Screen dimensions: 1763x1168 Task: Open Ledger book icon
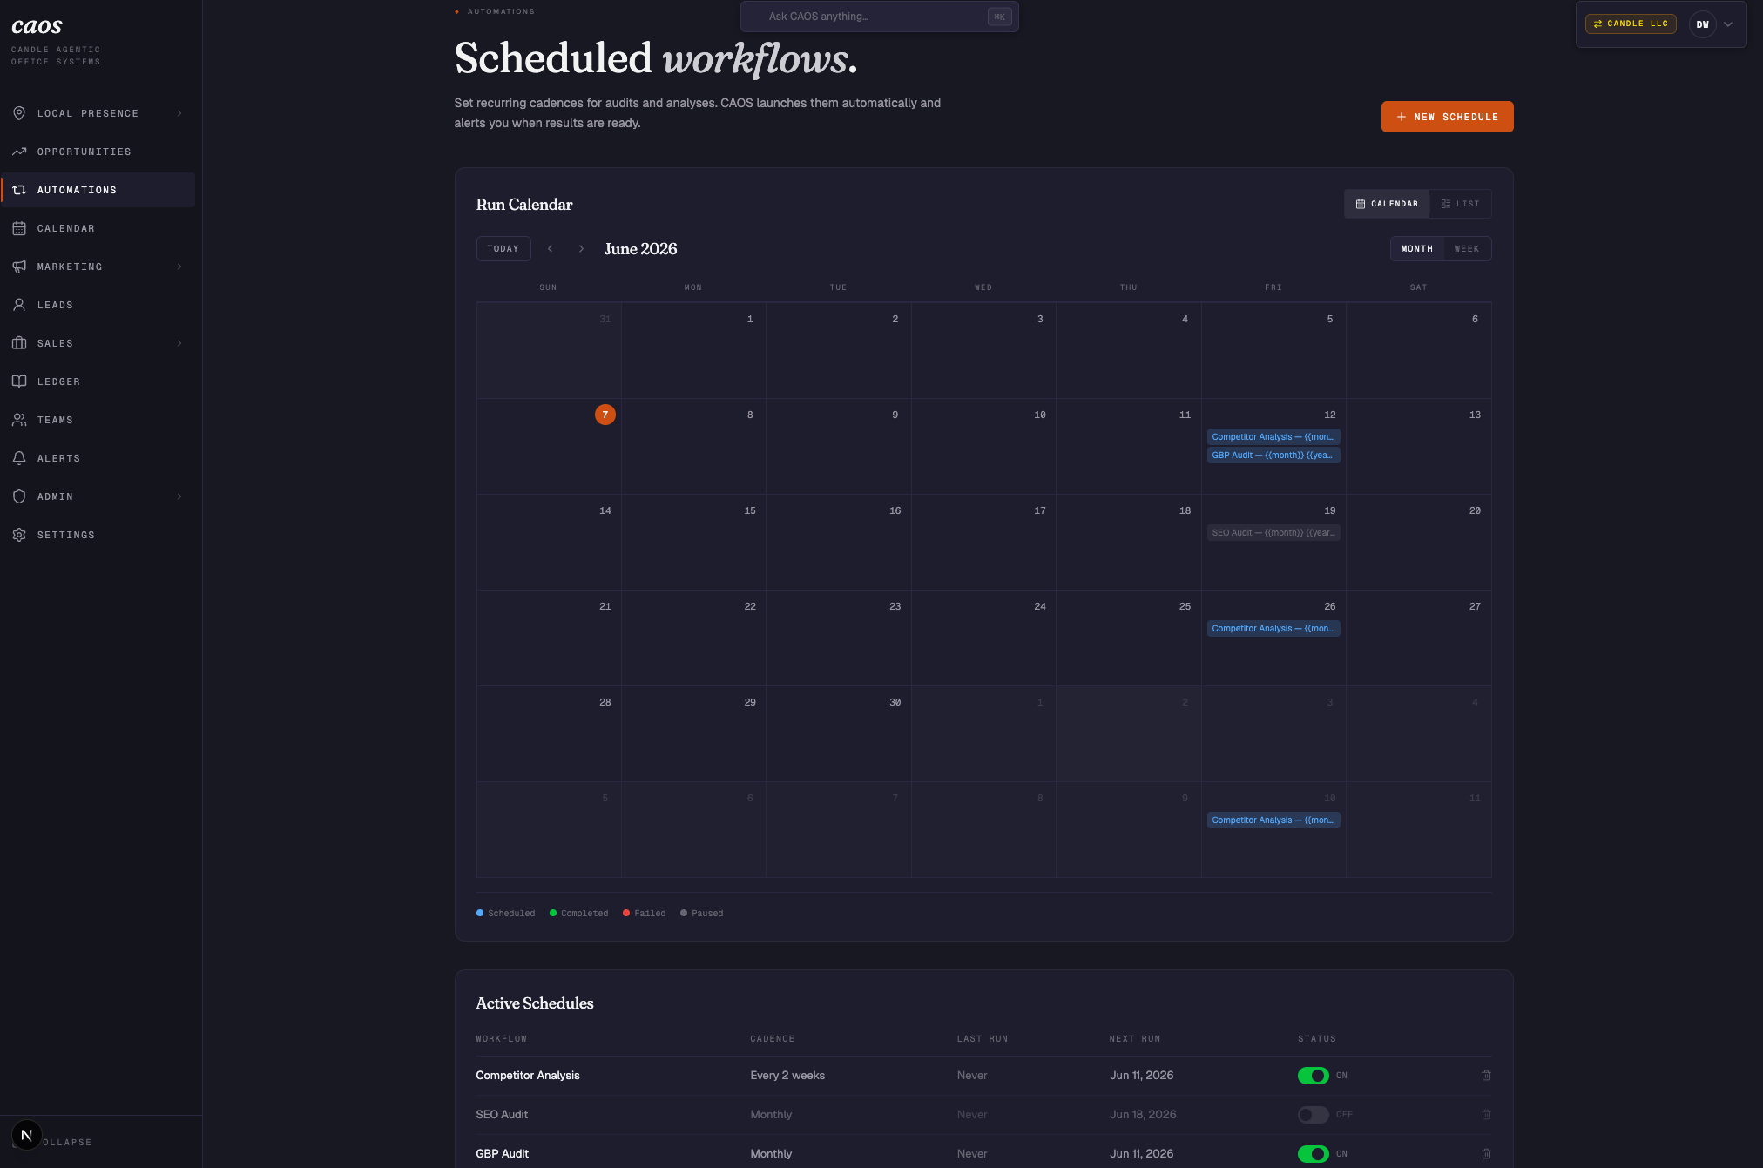19,381
